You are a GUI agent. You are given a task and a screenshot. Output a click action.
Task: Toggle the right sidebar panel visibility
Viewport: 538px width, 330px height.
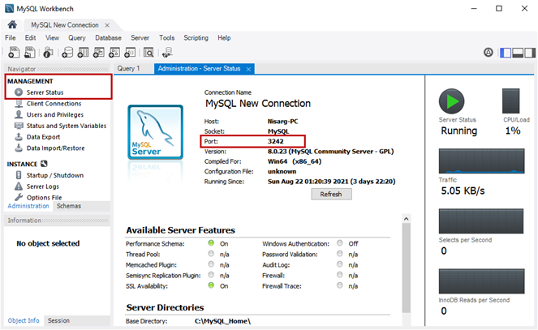[530, 53]
